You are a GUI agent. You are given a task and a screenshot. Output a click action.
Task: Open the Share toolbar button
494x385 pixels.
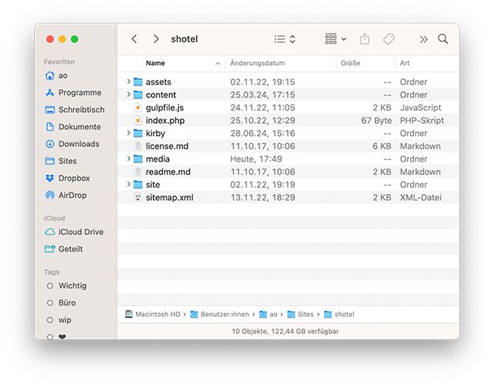click(365, 39)
